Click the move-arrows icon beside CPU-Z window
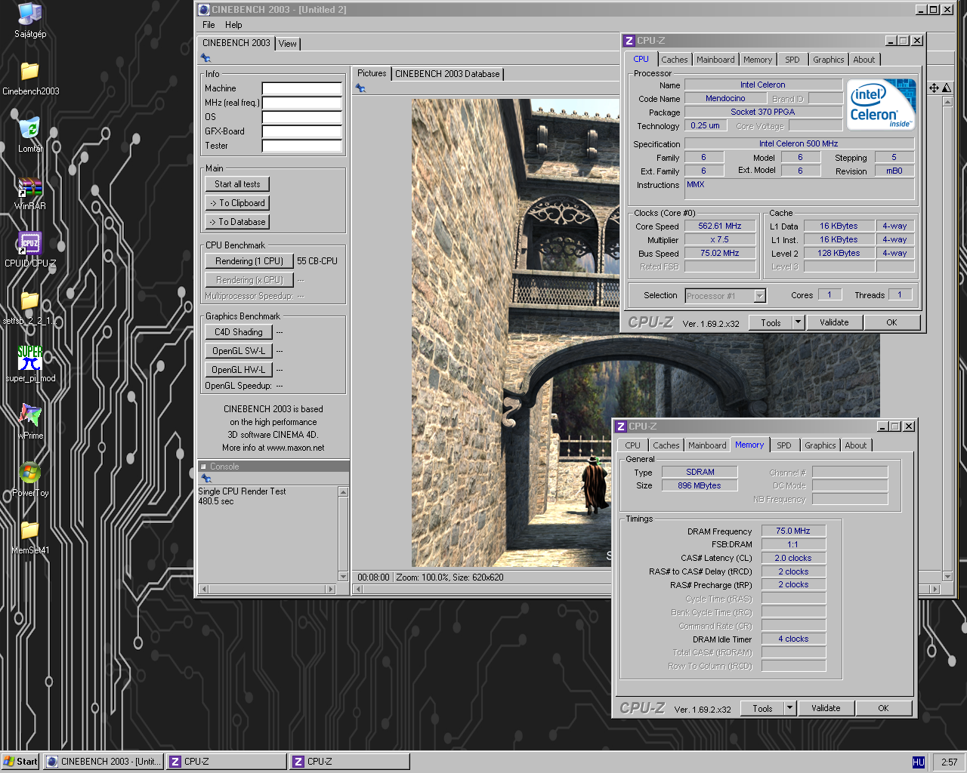 (x=934, y=88)
